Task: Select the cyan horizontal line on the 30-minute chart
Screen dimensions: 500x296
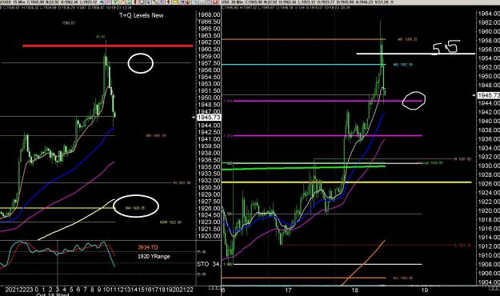Action: (x=303, y=65)
